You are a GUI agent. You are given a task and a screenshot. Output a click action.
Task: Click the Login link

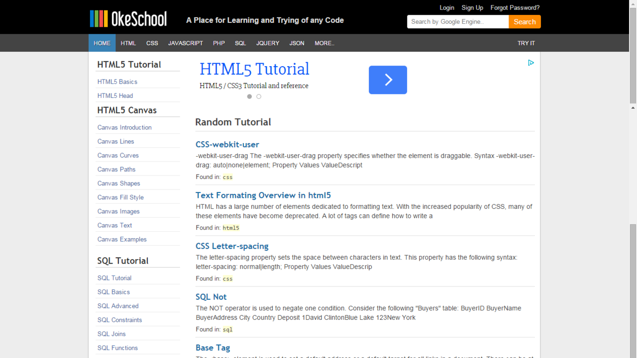point(447,7)
